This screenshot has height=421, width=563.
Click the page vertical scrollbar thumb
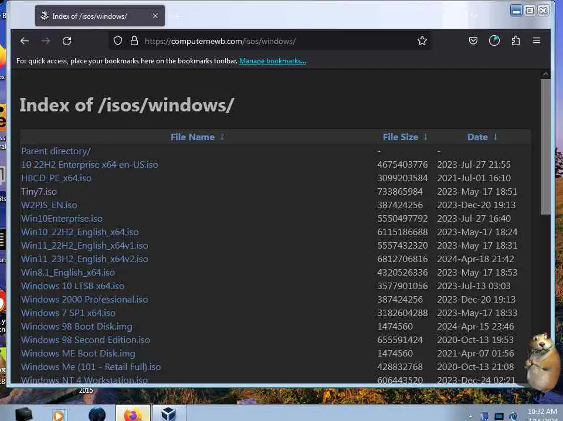pyautogui.click(x=545, y=147)
